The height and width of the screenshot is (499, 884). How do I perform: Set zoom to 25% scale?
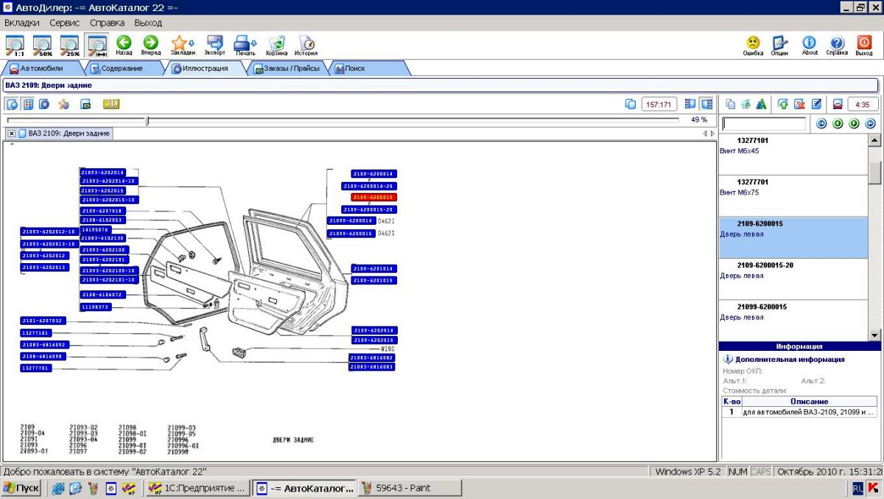click(x=69, y=46)
